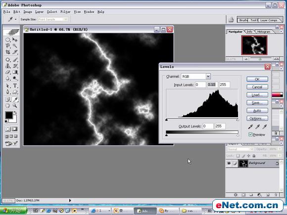Select the Notes tool
The width and height of the screenshot is (287, 215).
tap(8, 99)
